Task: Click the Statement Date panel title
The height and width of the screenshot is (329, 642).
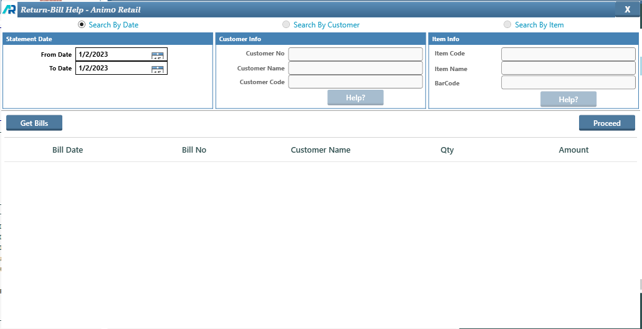Action: point(29,39)
